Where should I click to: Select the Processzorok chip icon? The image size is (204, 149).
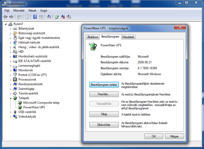coord(15,80)
